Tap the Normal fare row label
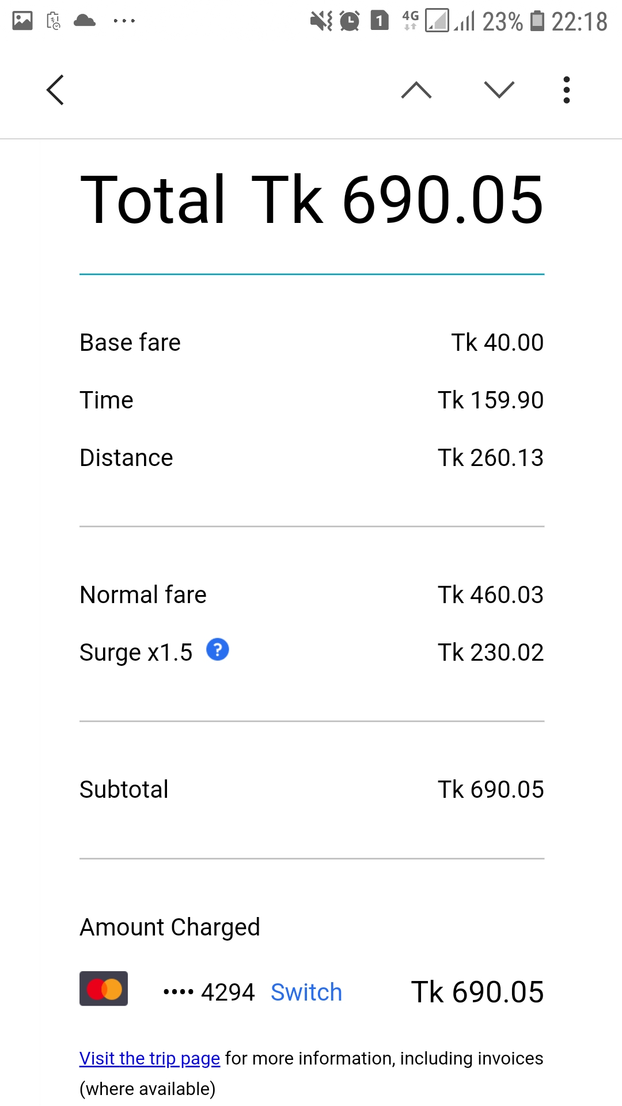The image size is (622, 1106). [143, 595]
